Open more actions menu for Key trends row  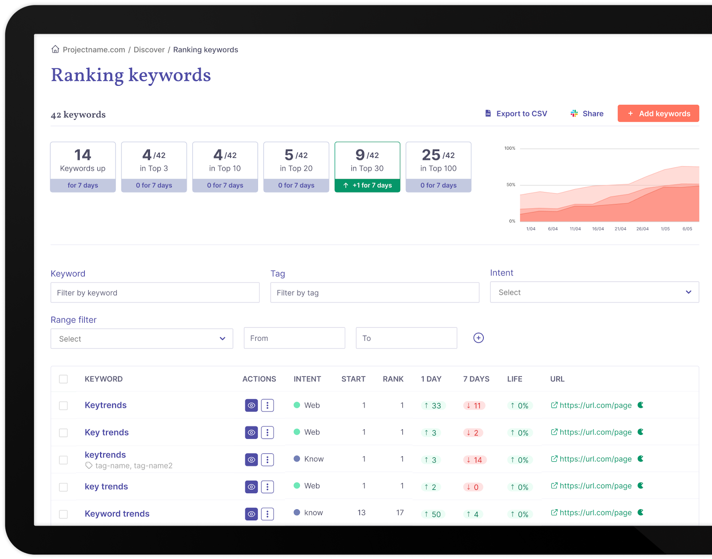267,432
